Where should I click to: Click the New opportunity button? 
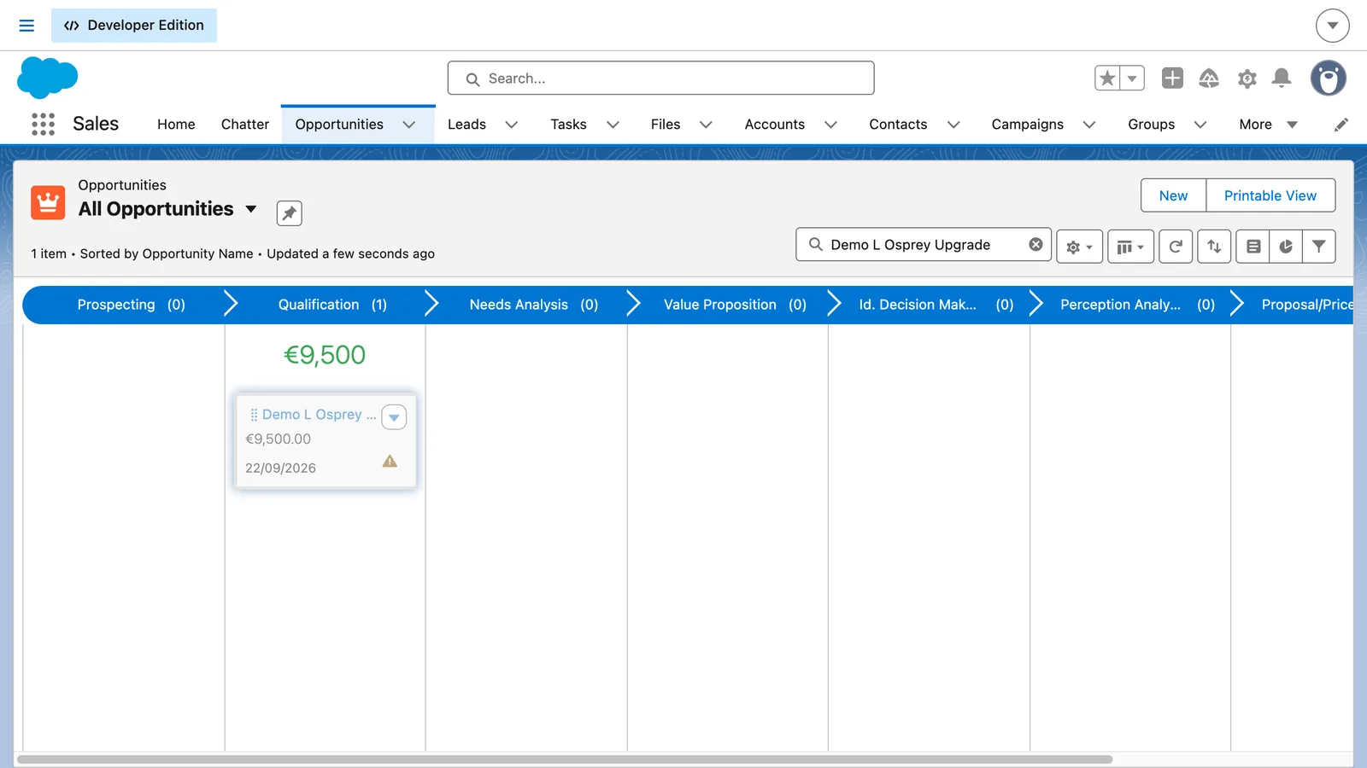pos(1173,195)
